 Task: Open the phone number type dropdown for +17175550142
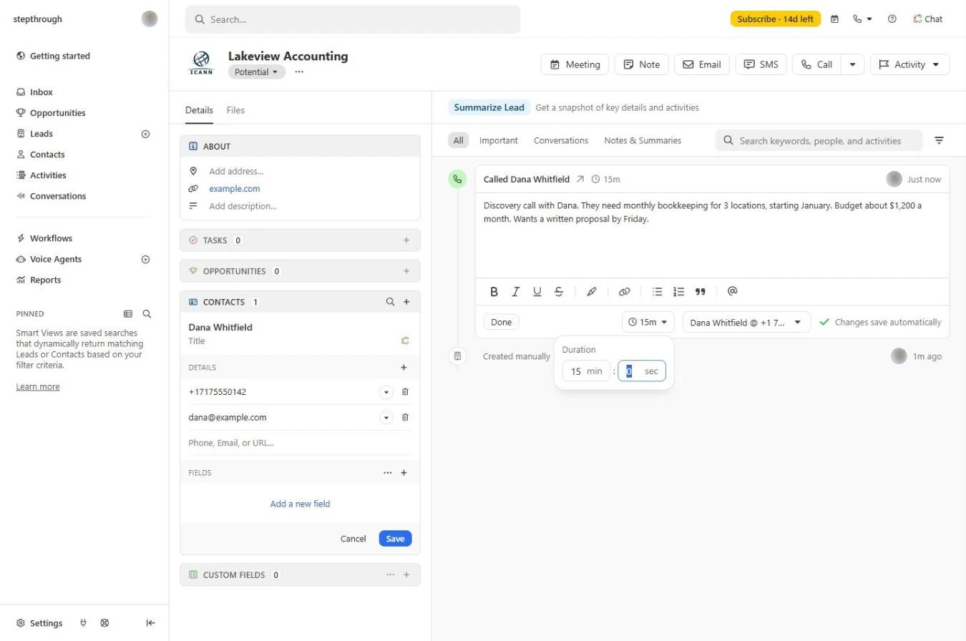386,392
